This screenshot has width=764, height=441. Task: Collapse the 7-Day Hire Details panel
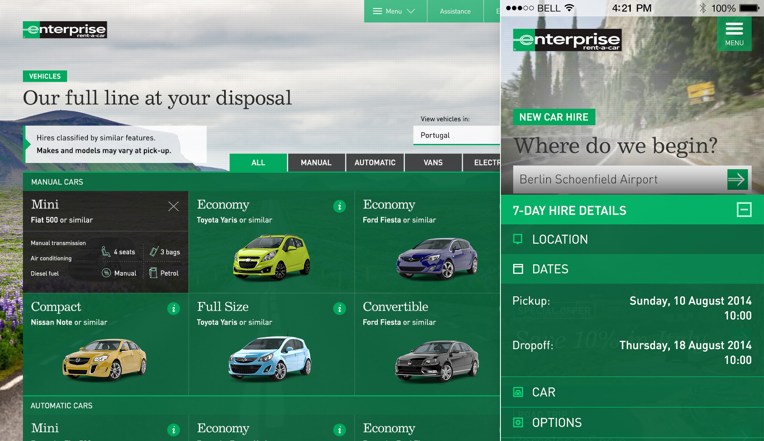click(x=744, y=210)
